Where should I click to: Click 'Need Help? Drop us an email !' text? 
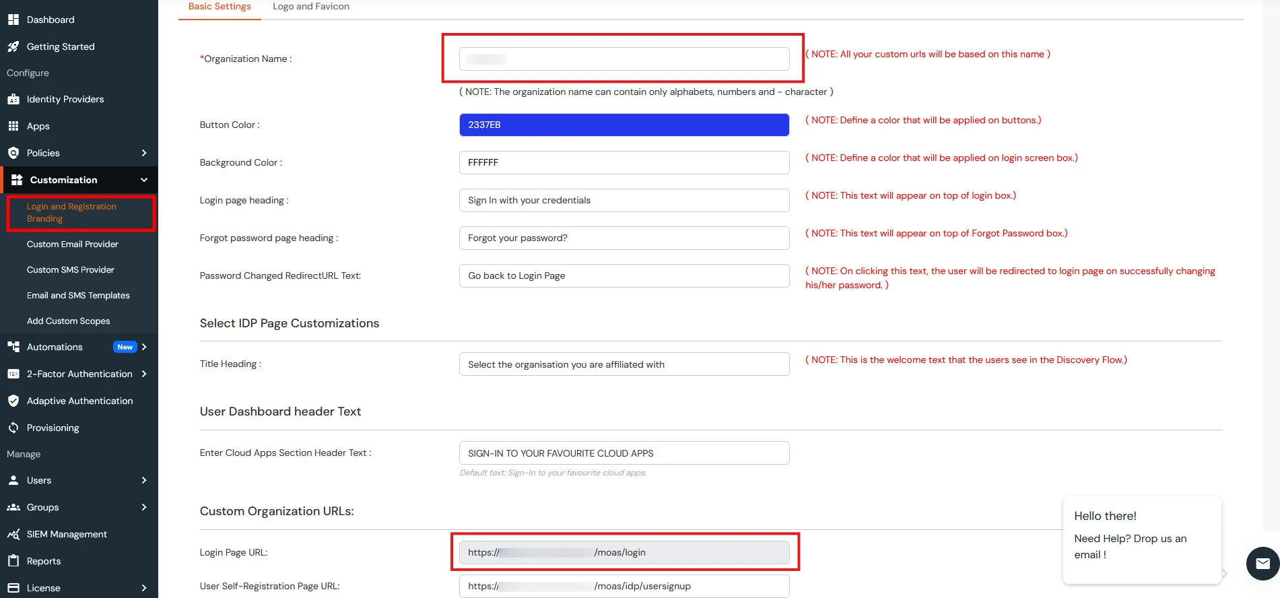pos(1130,546)
